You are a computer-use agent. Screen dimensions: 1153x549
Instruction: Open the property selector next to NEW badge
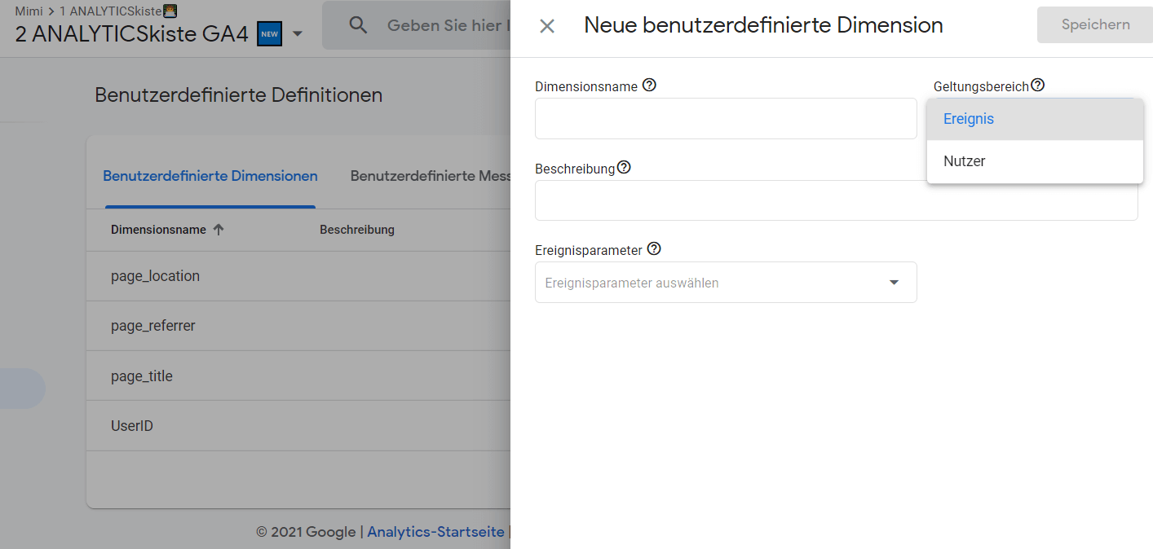point(296,34)
